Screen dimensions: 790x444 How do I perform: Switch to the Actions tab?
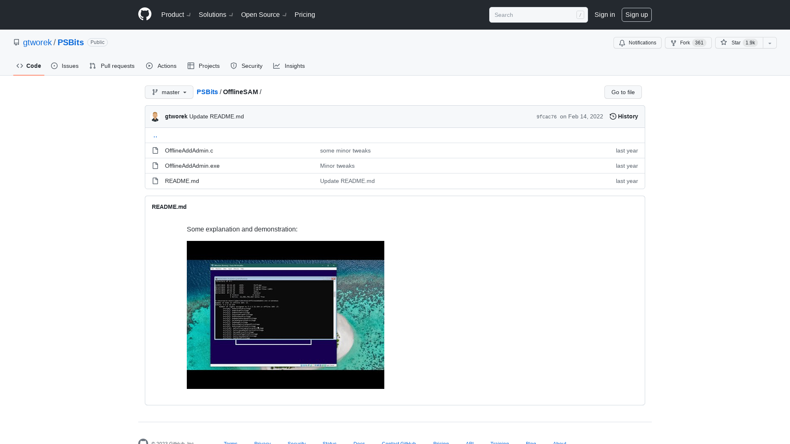click(x=161, y=66)
